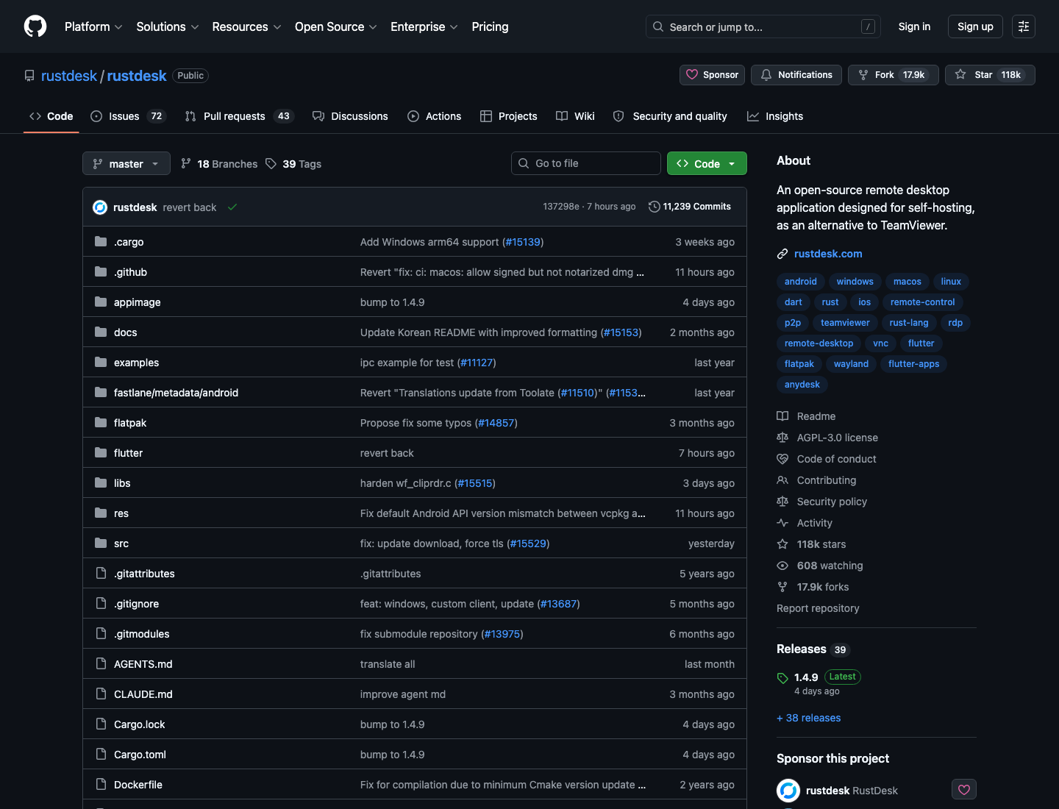Open the green Code dropdown button

tap(707, 163)
